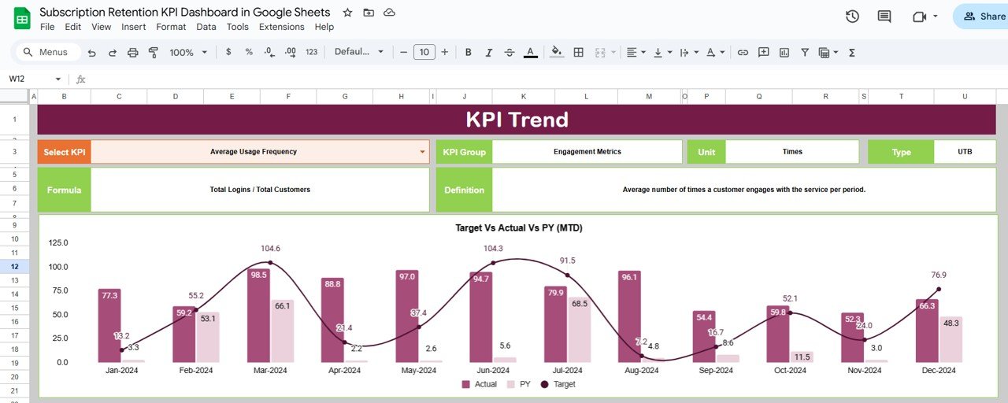Format as currency
This screenshot has width=1008, height=403.
click(x=228, y=52)
